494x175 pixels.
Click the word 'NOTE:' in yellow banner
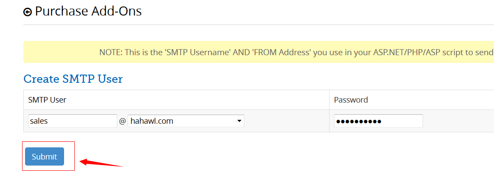[x=111, y=53]
